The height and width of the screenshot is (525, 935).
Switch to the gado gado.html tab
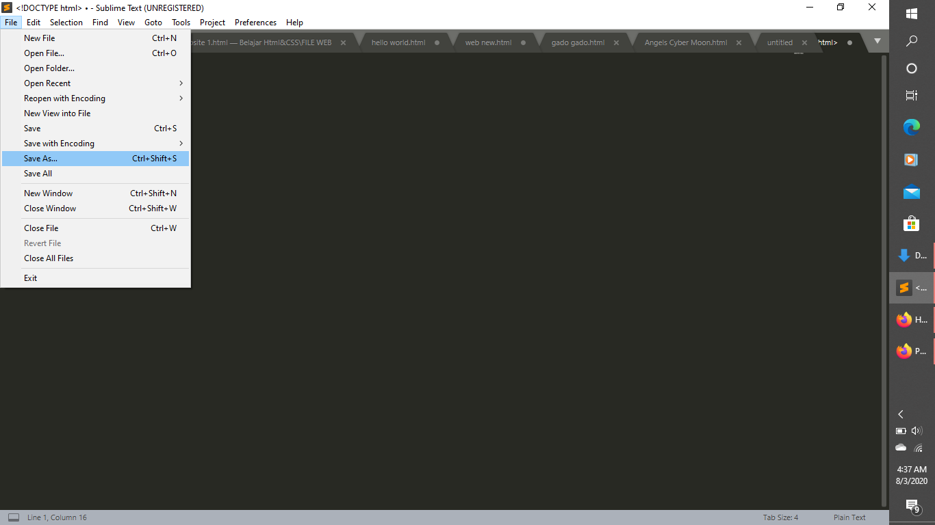click(x=577, y=42)
